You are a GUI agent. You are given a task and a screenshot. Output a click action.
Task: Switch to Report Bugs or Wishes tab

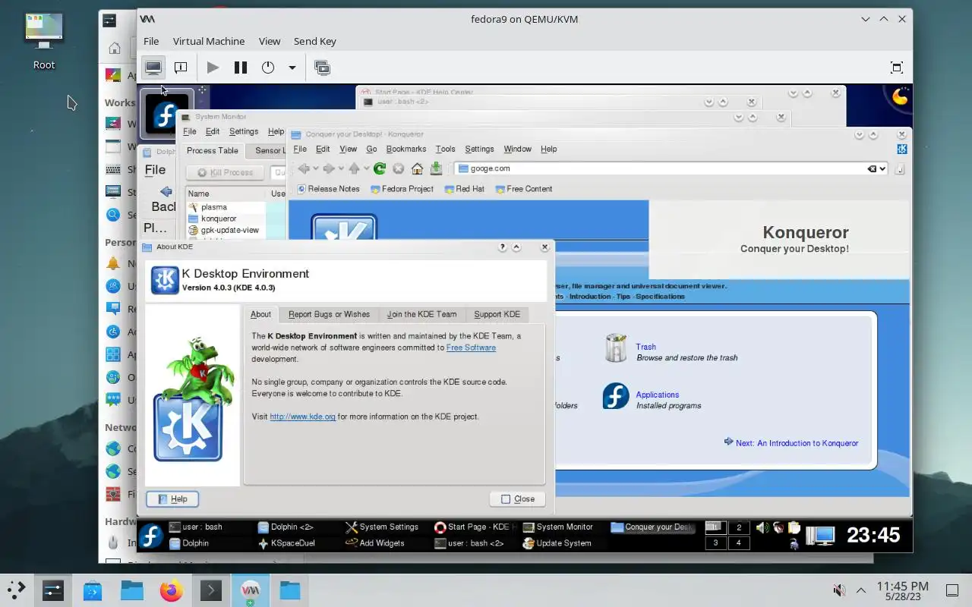329,314
